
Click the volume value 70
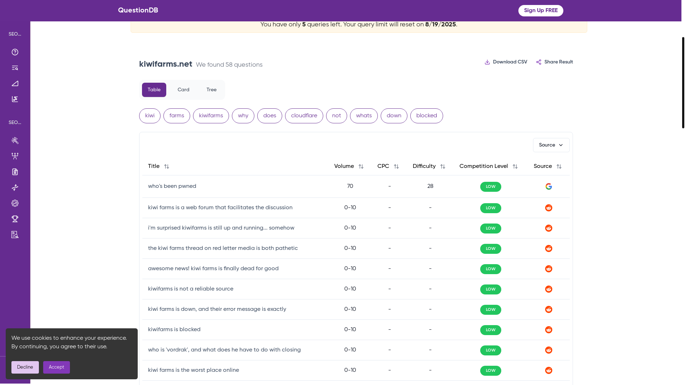[350, 186]
